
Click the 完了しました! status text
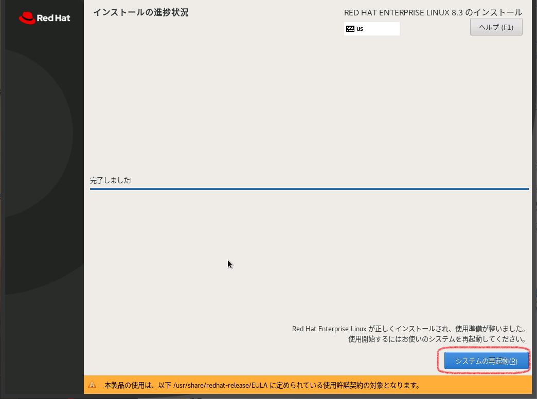[111, 180]
